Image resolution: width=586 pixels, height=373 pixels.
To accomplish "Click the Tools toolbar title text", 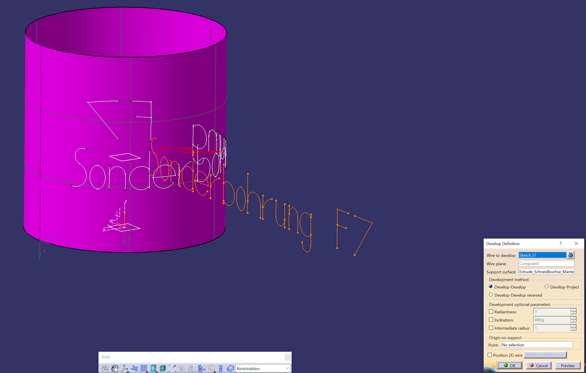I will [105, 357].
